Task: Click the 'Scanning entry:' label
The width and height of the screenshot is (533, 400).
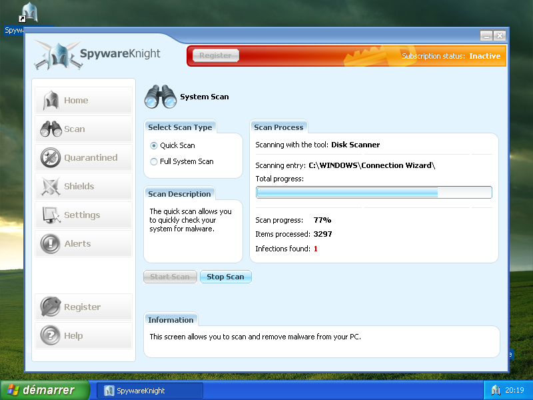Action: [280, 165]
